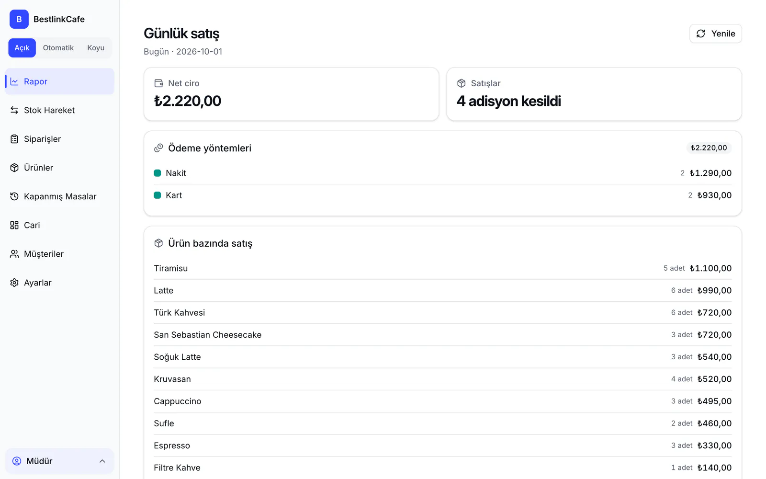Click the Tiramisu sales row

443,268
